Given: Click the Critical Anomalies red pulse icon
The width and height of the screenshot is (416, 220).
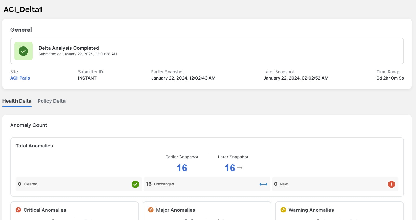Looking at the screenshot, I should coord(18,210).
